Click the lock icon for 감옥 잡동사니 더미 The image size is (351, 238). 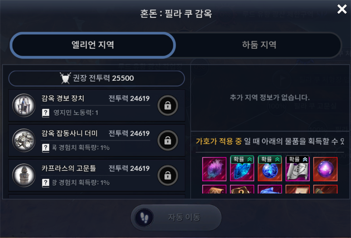coord(168,141)
